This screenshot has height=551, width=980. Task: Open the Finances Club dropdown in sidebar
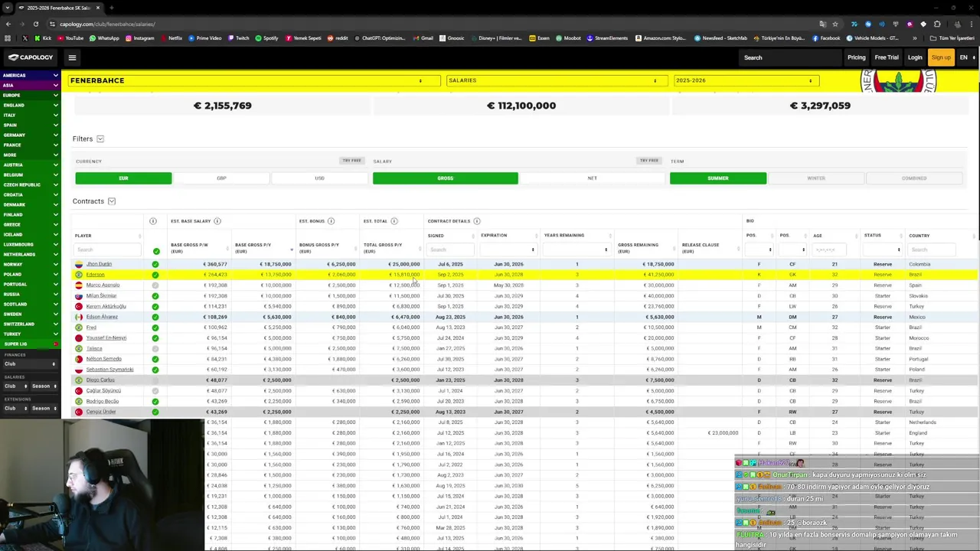[x=29, y=364]
